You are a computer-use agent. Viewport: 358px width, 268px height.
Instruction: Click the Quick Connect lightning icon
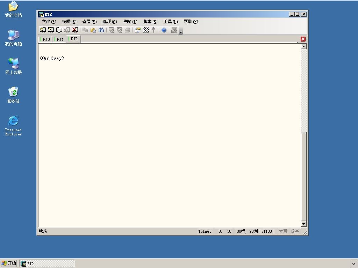click(51, 30)
